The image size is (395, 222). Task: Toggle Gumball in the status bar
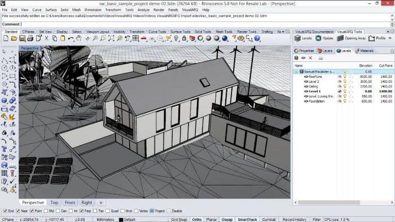pyautogui.click(x=269, y=220)
